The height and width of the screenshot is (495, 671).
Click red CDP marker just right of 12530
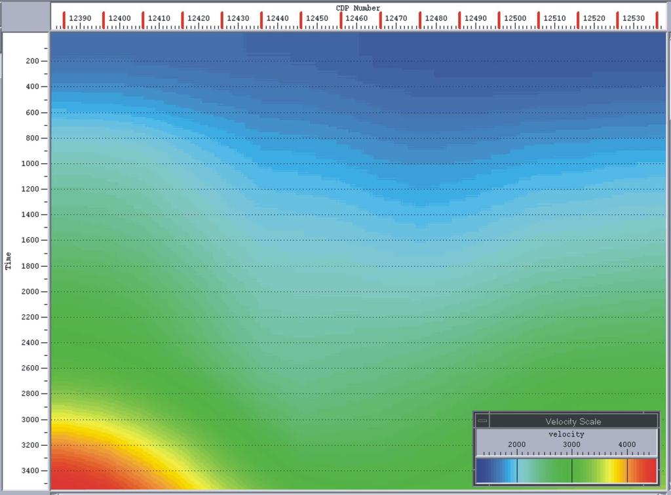(x=657, y=20)
